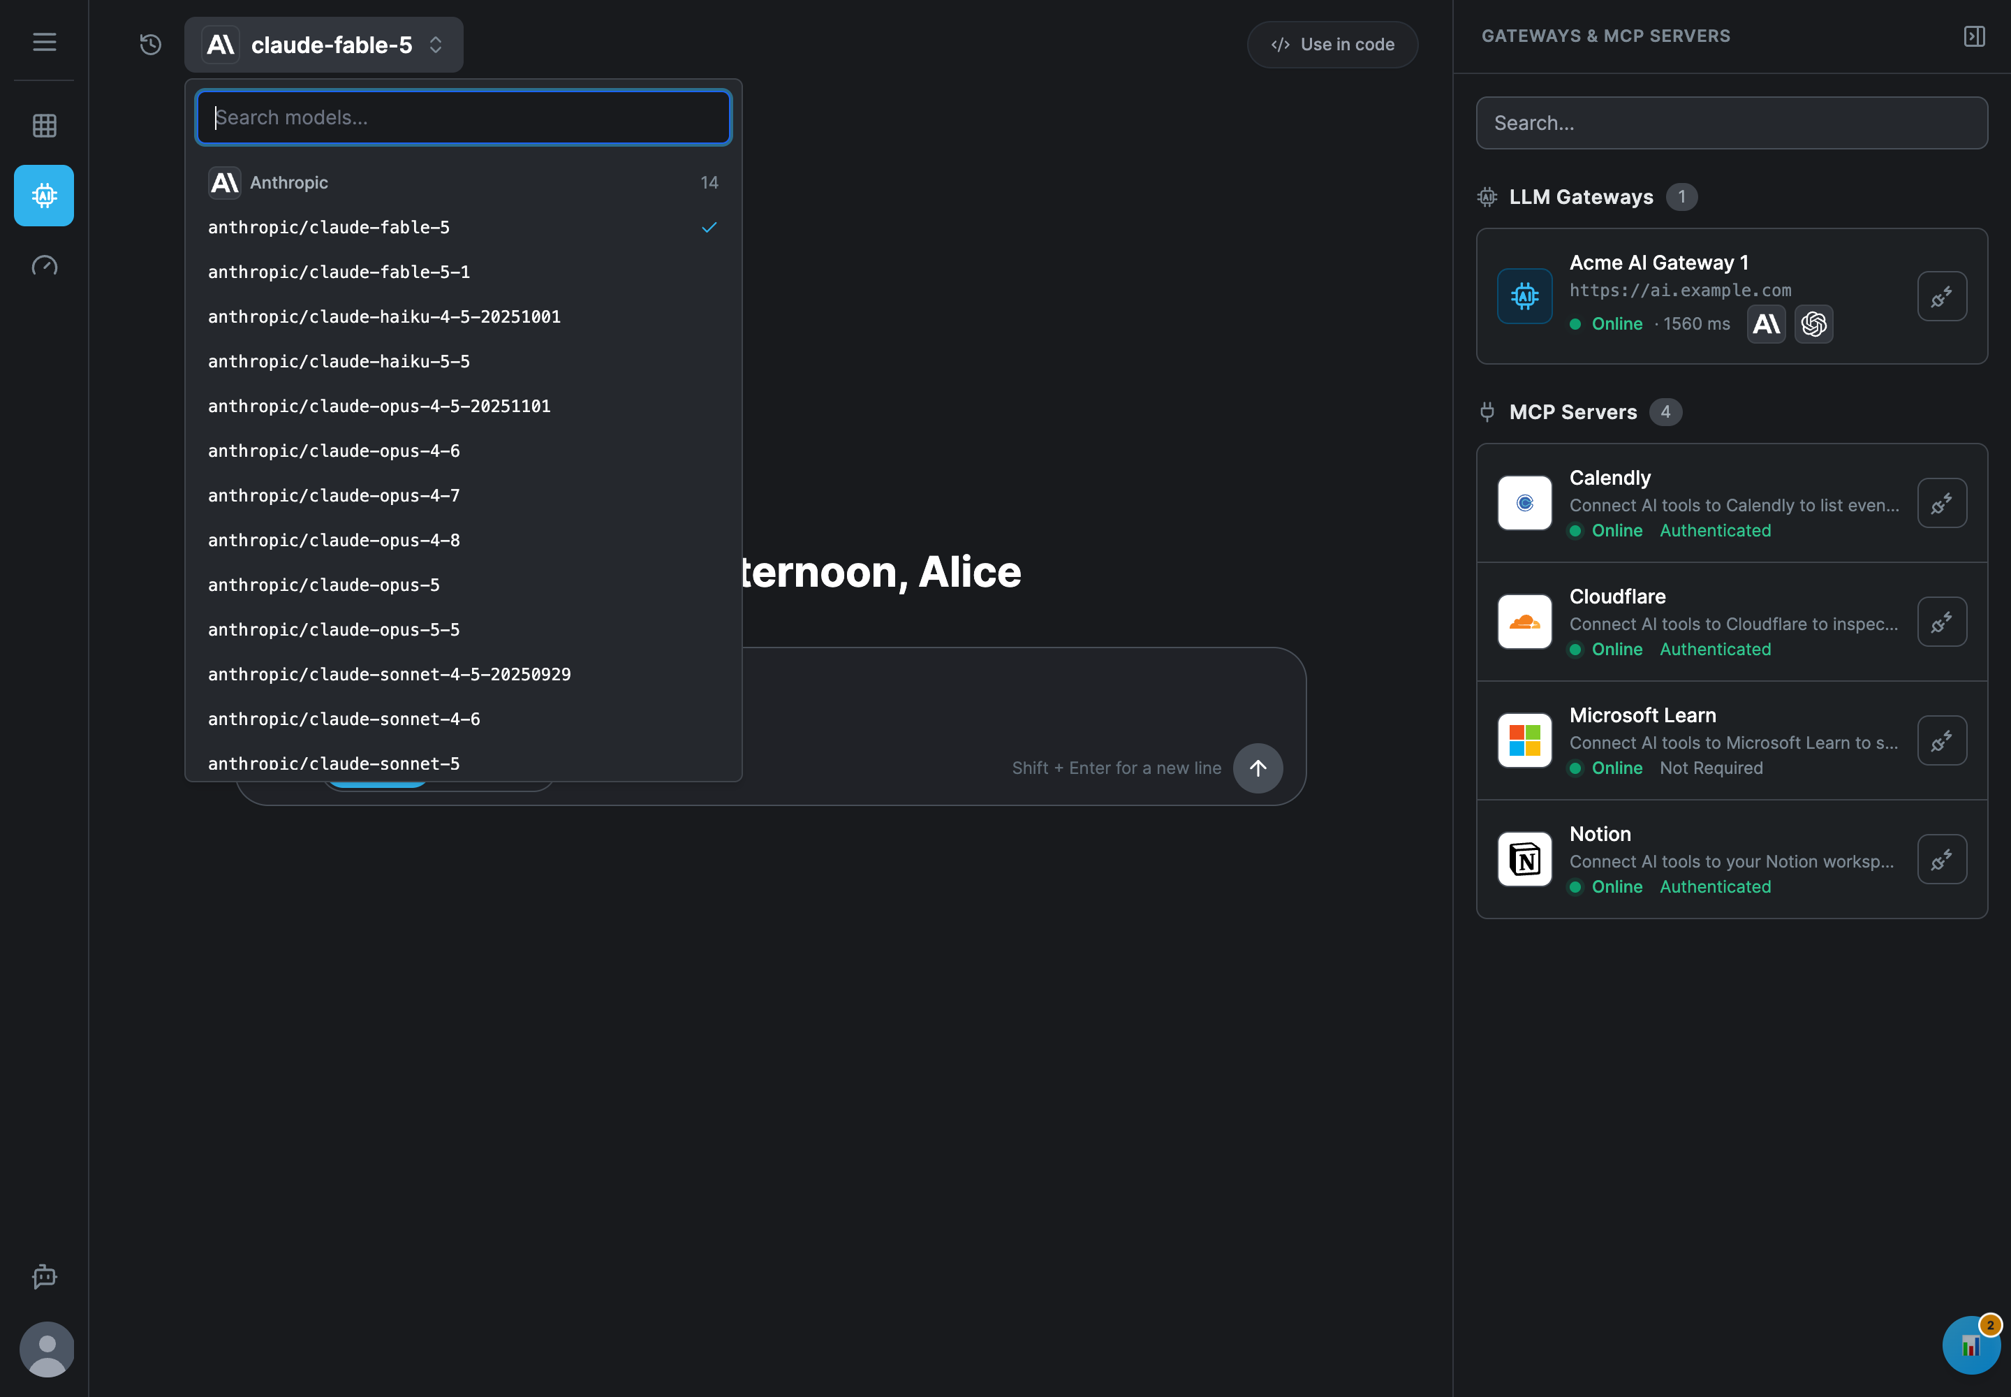The height and width of the screenshot is (1397, 2011).
Task: Collapse the Anthropic provider group header
Action: pos(463,182)
